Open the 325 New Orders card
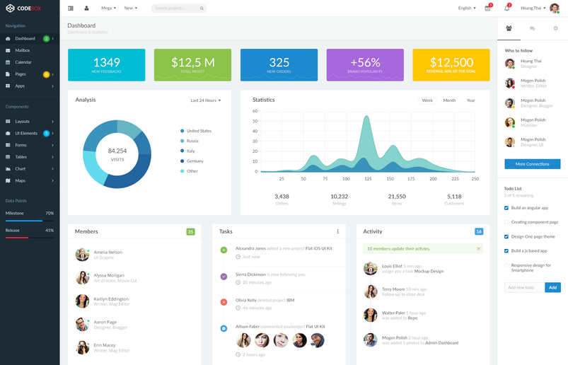Screen dimensions: 568x365 tap(279, 65)
